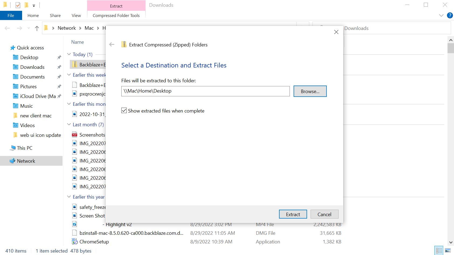The image size is (454, 255).
Task: Collapse the Earlier this month group
Action: tap(69, 104)
